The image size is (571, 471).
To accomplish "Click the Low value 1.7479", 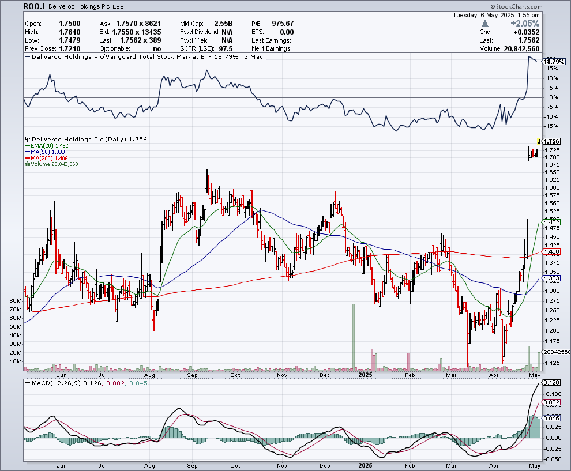I will (70, 40).
